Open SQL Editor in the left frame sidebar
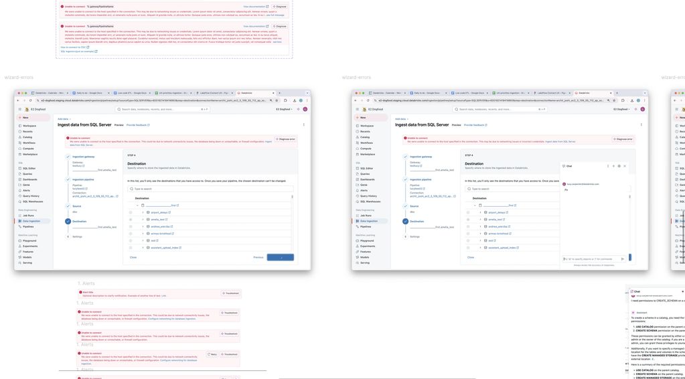685x379 pixels. [x=29, y=168]
